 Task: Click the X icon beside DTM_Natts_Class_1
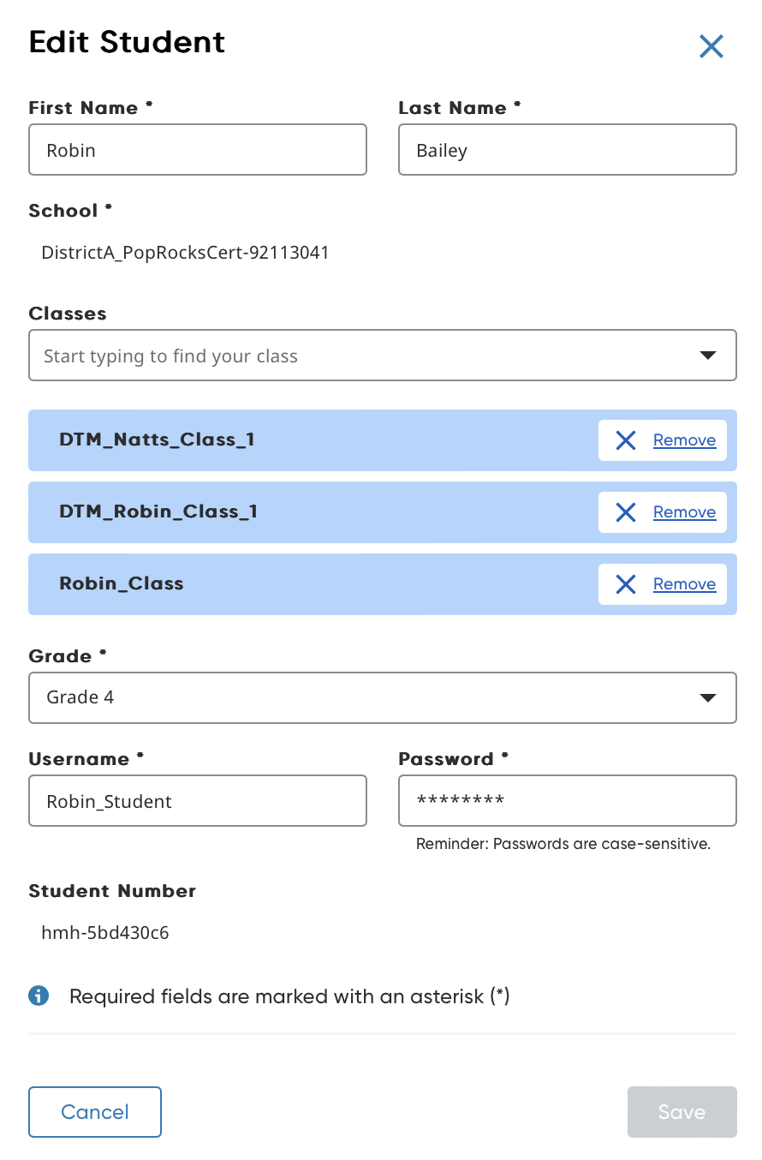tap(626, 440)
